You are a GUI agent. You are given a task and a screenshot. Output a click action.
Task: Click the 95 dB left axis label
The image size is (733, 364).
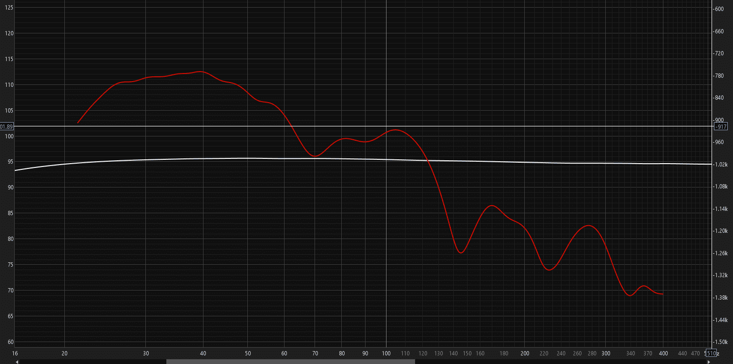(x=10, y=162)
